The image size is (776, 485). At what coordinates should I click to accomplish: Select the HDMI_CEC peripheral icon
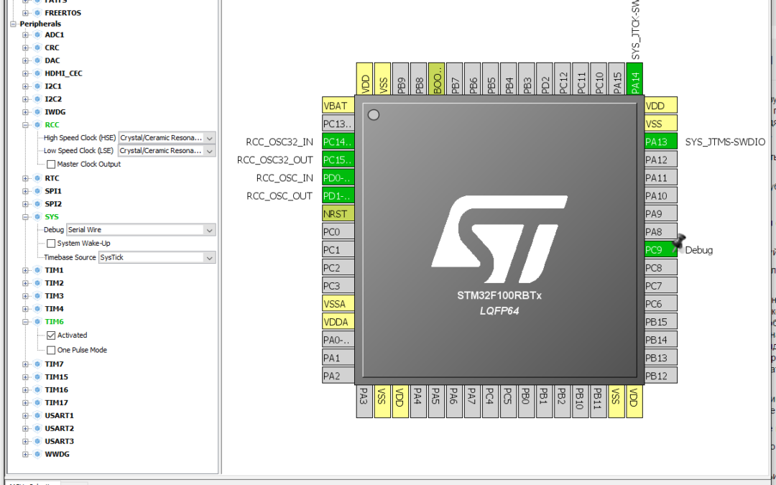[x=38, y=73]
